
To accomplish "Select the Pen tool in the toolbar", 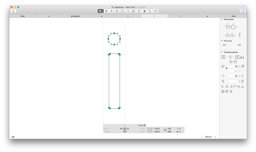I will [x=112, y=11].
